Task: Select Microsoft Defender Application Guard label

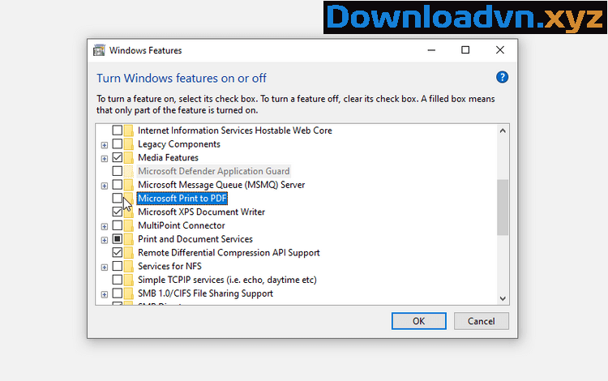Action: click(x=214, y=171)
